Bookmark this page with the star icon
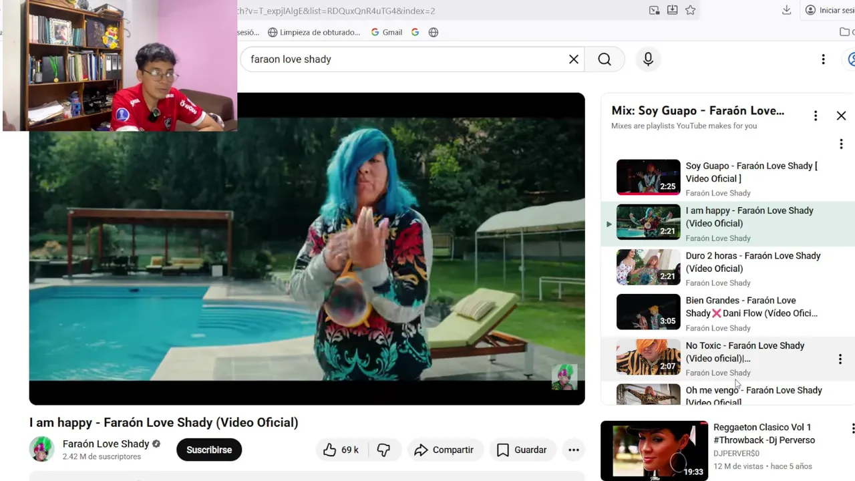Viewport: 855px width, 481px height. 690,10
